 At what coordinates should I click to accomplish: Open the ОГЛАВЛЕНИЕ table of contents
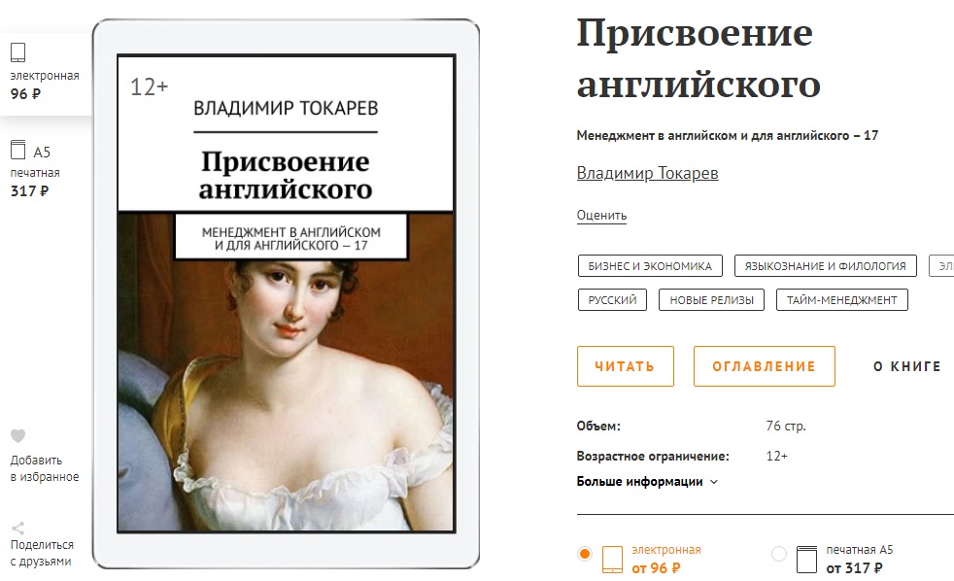click(x=765, y=366)
